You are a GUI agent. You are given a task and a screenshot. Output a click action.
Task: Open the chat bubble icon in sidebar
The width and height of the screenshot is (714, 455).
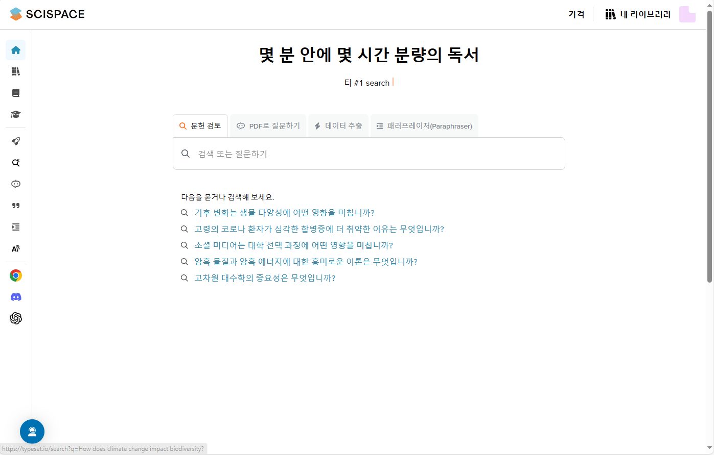pos(16,184)
